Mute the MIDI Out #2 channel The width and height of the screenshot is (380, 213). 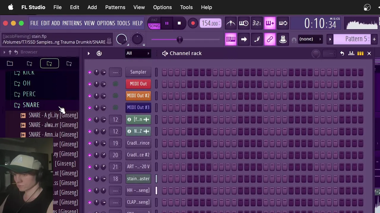pos(90,96)
